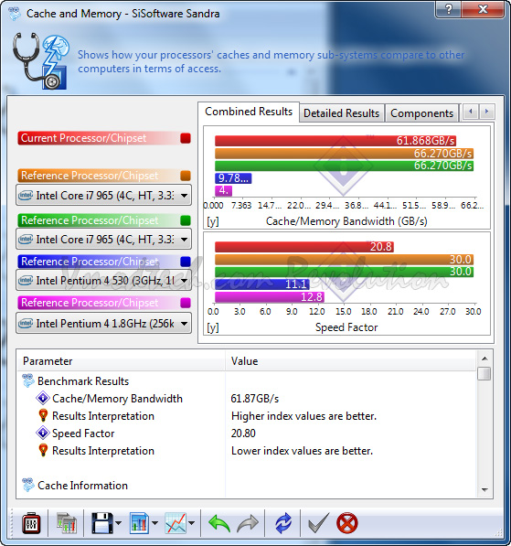Screen dimensions: 511x546
Task: Click the grey forward arrow
Action: click(248, 523)
